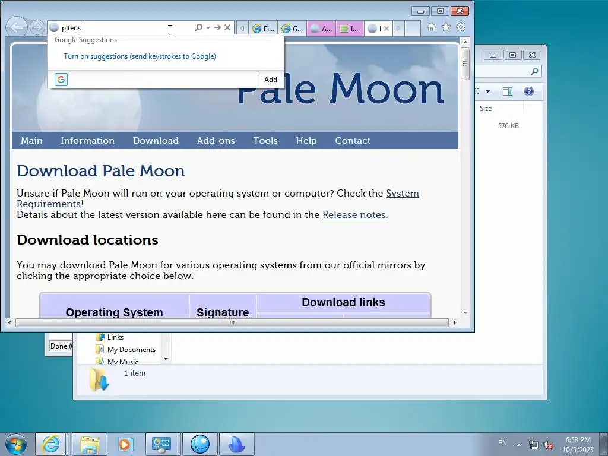
Task: Click the Add search provider button
Action: tap(271, 80)
